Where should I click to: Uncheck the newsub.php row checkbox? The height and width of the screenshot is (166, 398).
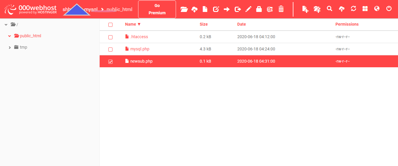coord(110,62)
